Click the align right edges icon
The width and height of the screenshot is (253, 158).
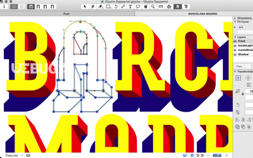pos(249,120)
